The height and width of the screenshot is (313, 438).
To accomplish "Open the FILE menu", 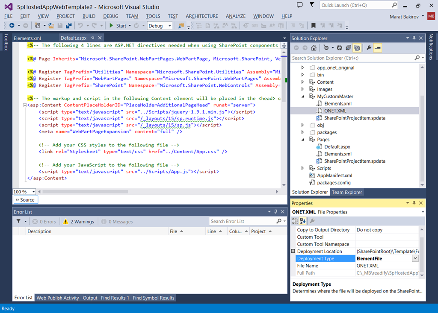I will pos(9,16).
